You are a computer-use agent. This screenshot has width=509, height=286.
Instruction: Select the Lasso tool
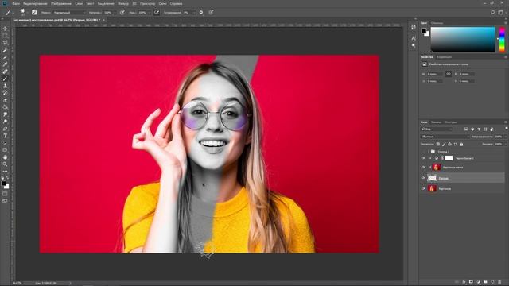point(5,43)
